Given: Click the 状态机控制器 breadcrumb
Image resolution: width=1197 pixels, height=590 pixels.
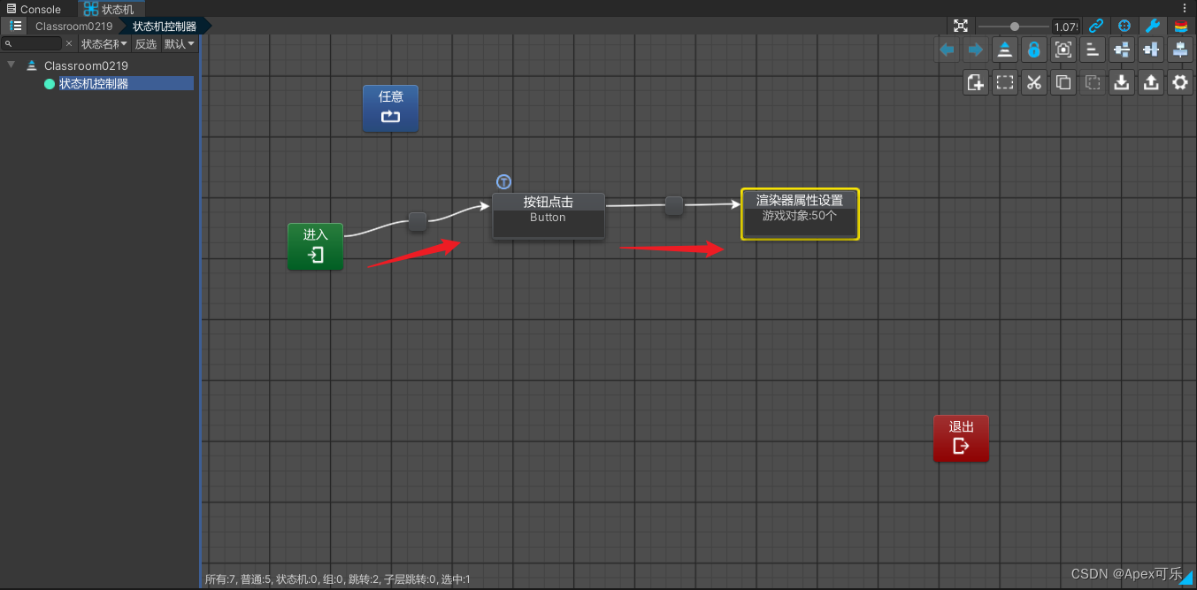Looking at the screenshot, I should pos(165,27).
